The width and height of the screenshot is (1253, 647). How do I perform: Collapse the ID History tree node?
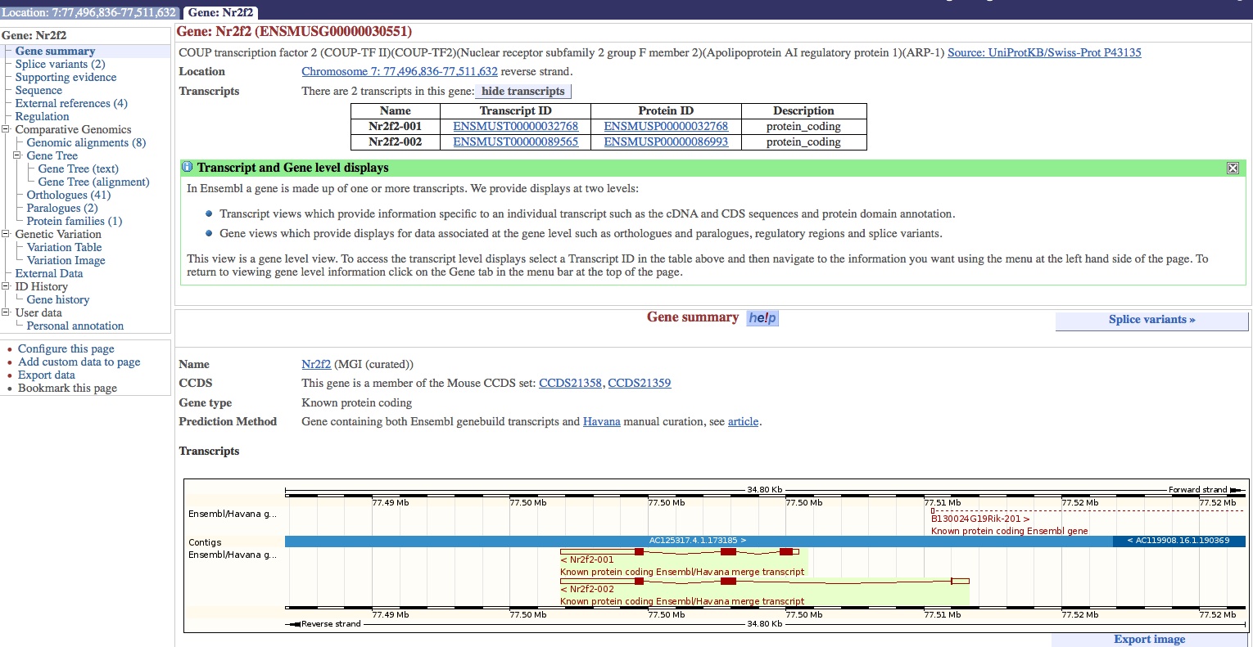pos(7,286)
